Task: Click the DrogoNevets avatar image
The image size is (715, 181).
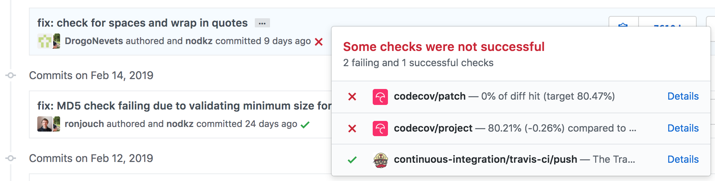Action: [x=44, y=41]
